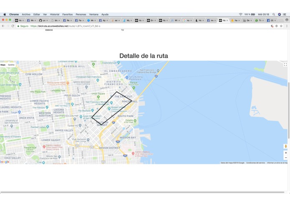This screenshot has height=206, width=290.
Task: Open the Chrome application menu
Action: tap(14, 15)
